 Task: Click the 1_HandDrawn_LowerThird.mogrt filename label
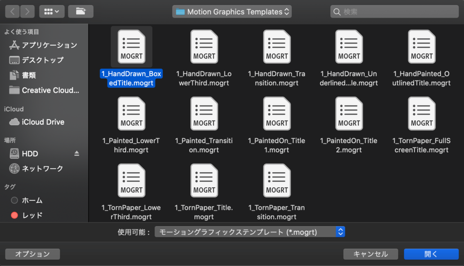(204, 78)
